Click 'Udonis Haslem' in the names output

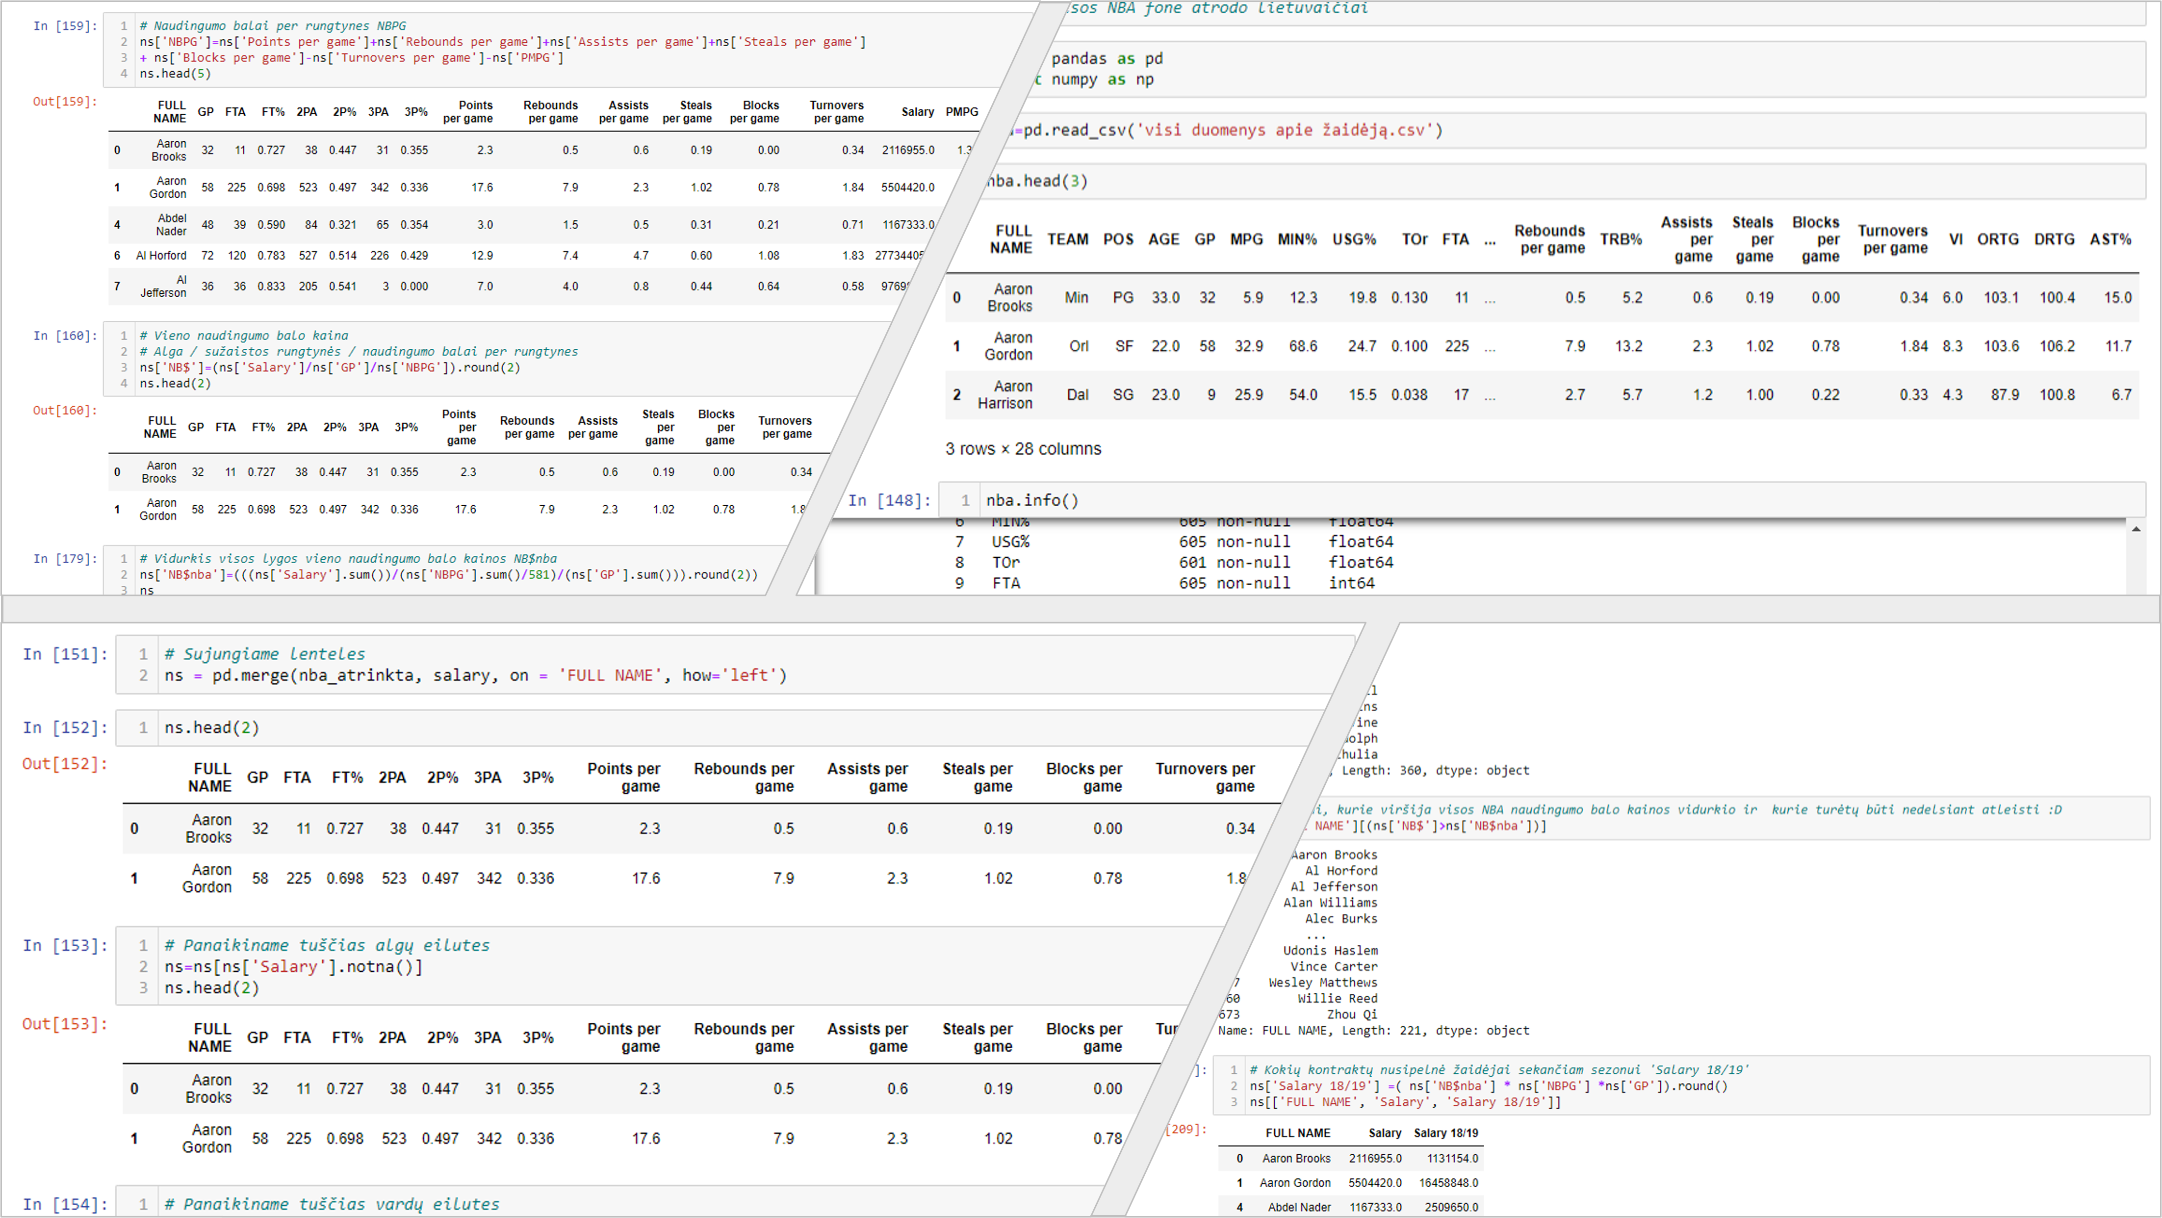(1330, 951)
